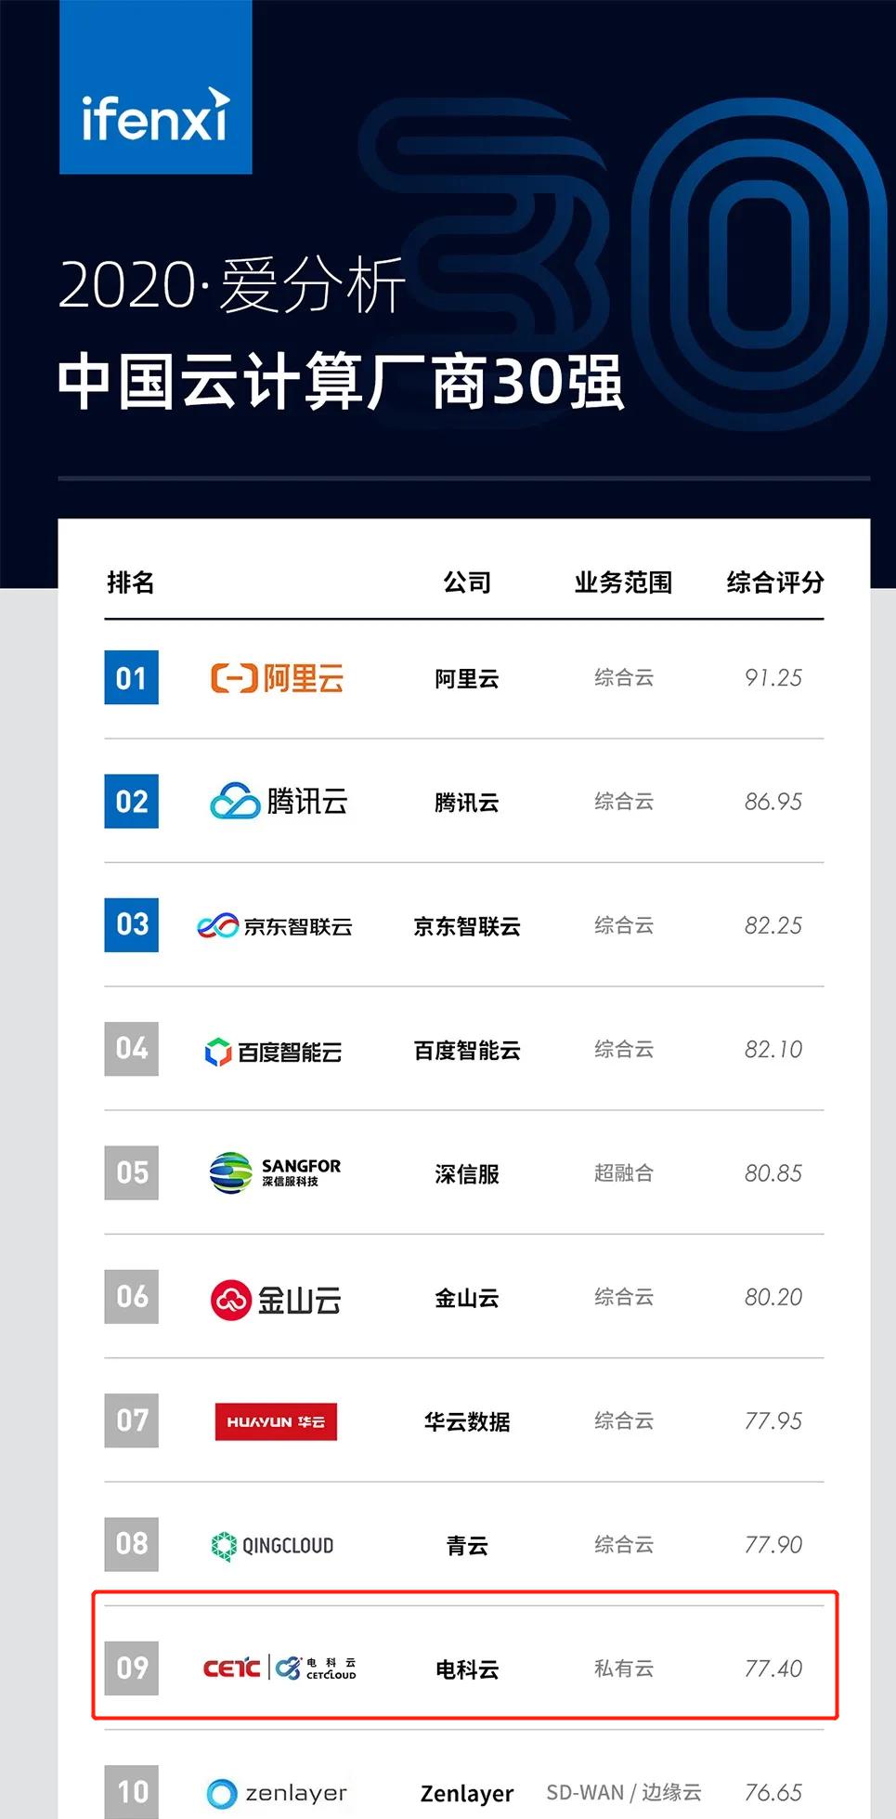Viewport: 896px width, 1819px height.
Task: Select rank badge 06
Action: [x=131, y=1296]
